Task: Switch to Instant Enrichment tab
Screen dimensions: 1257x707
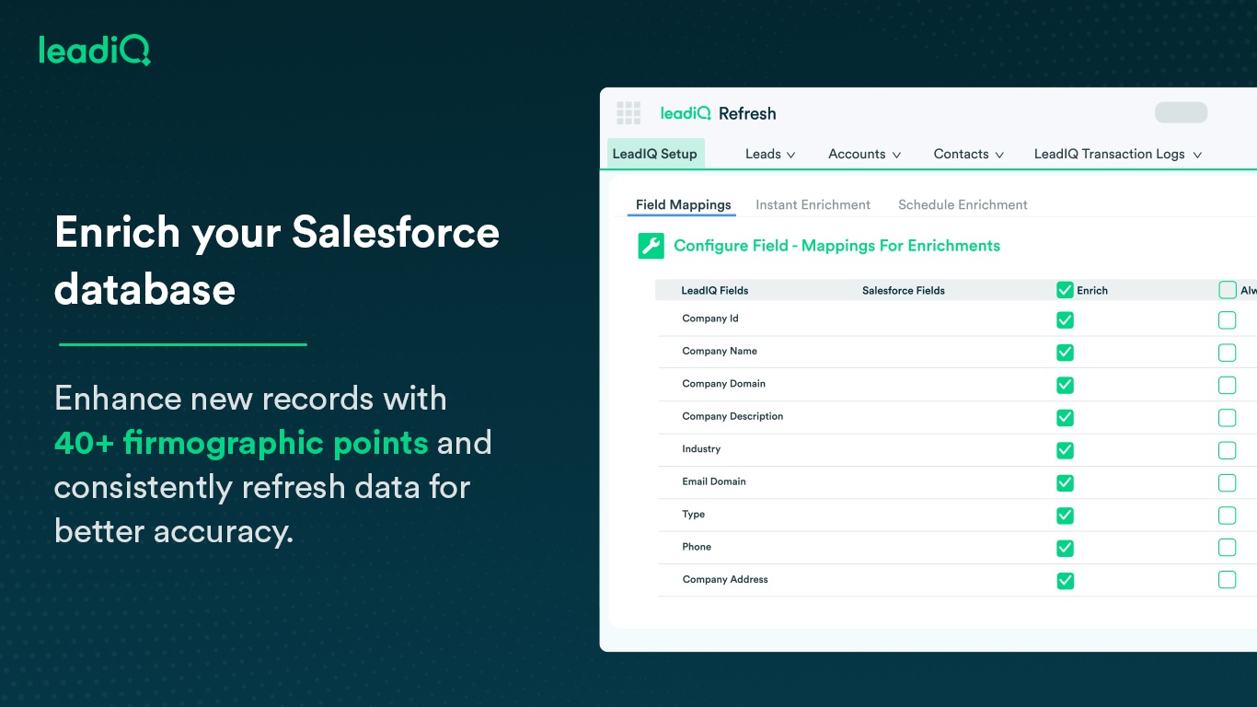Action: (813, 204)
